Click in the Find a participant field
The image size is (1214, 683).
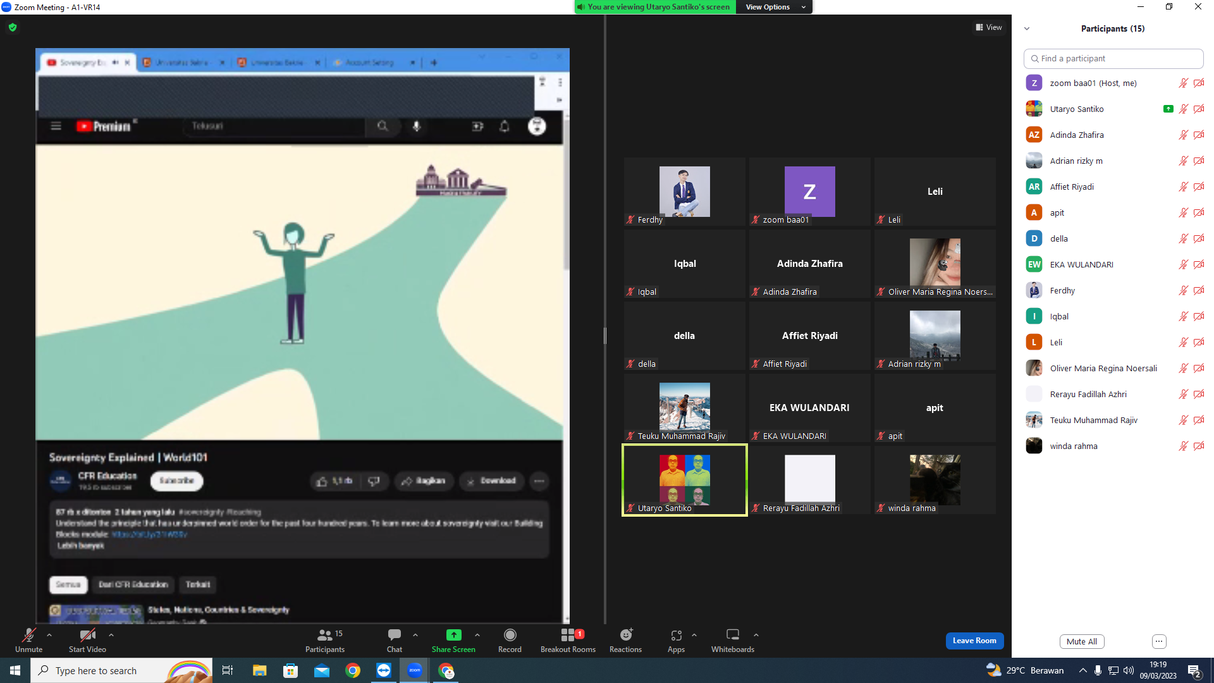point(1113,58)
